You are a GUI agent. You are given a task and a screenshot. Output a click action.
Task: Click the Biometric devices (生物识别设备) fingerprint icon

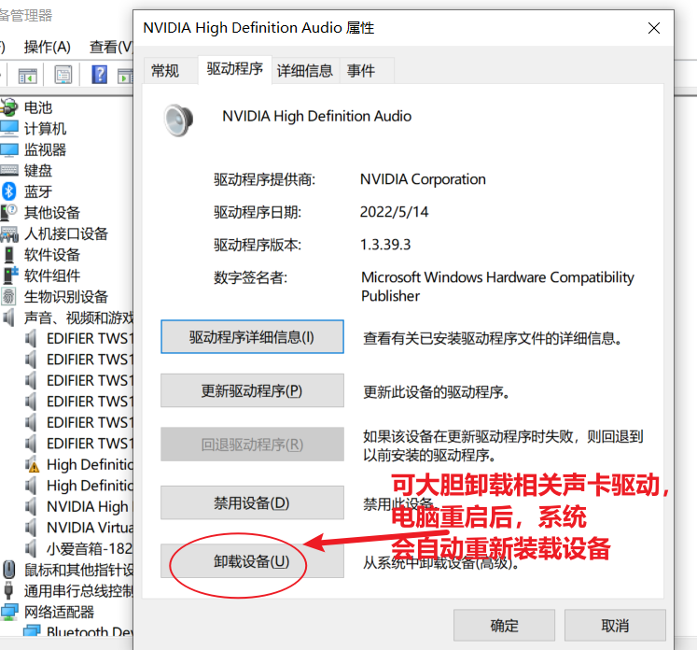point(9,296)
